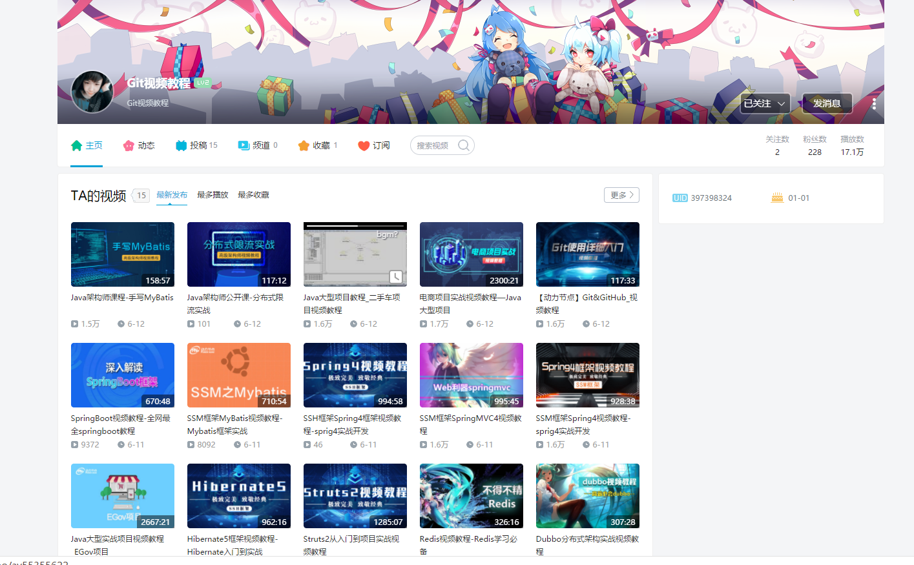This screenshot has height=565, width=914.
Task: Click the search magnifier icon
Action: click(x=463, y=145)
